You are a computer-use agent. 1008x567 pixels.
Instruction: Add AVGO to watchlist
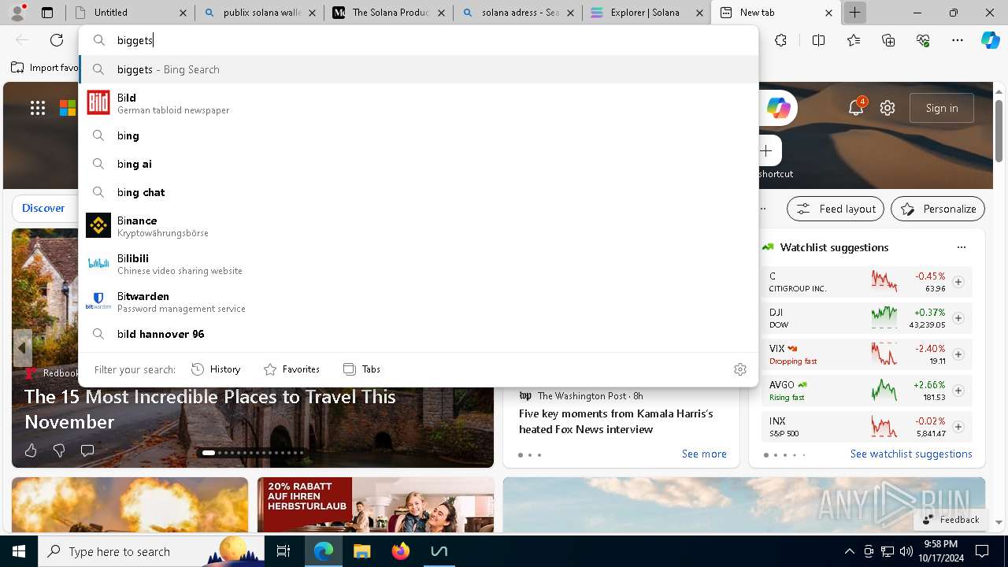coord(958,391)
